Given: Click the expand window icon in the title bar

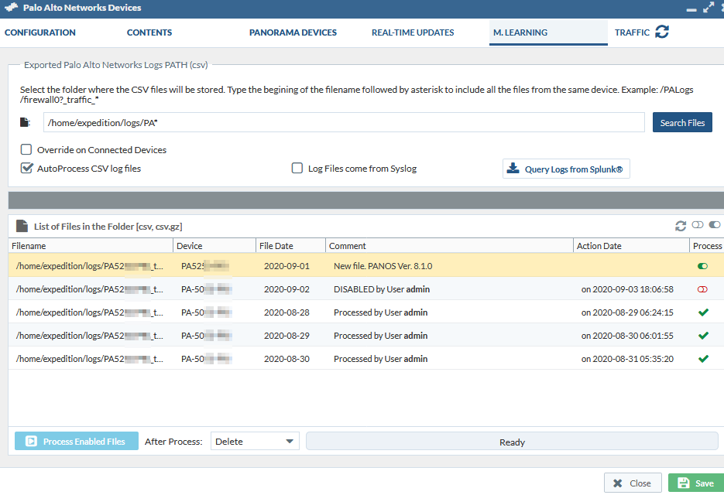Looking at the screenshot, I should (708, 8).
